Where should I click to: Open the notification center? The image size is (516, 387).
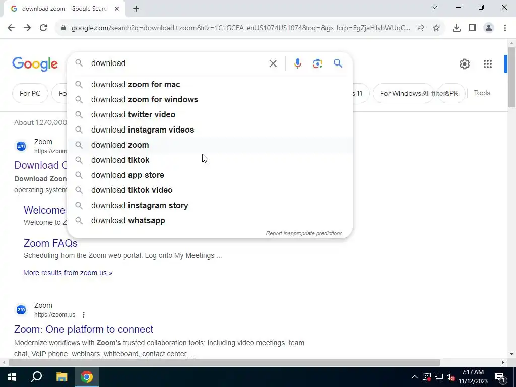(500, 377)
